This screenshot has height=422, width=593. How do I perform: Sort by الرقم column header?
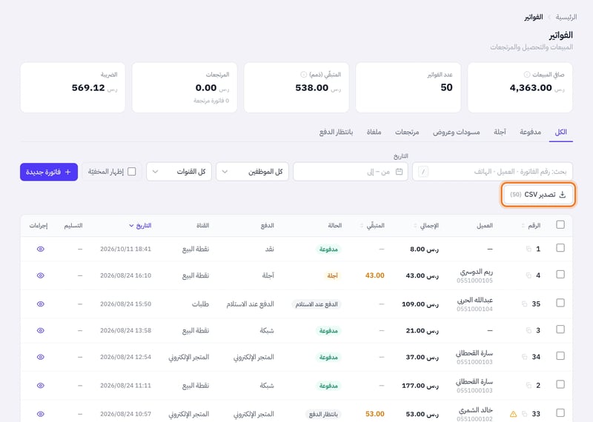(531, 226)
